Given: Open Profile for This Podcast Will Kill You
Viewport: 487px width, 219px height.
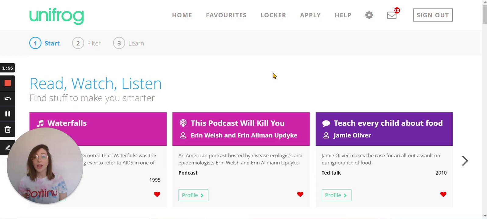Looking at the screenshot, I should tap(193, 195).
